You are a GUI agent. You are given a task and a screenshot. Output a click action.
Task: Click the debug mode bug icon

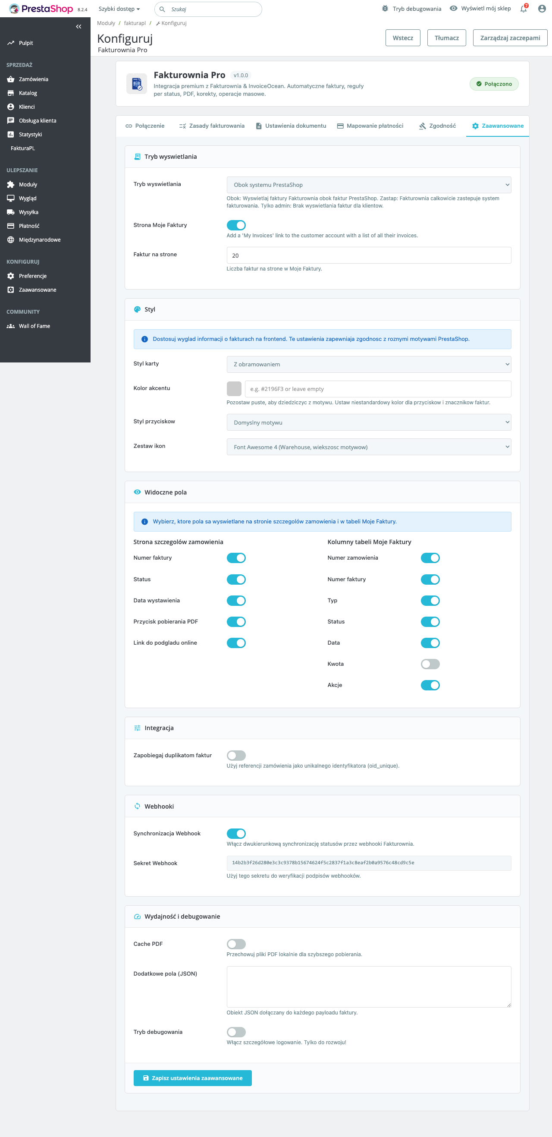point(385,9)
